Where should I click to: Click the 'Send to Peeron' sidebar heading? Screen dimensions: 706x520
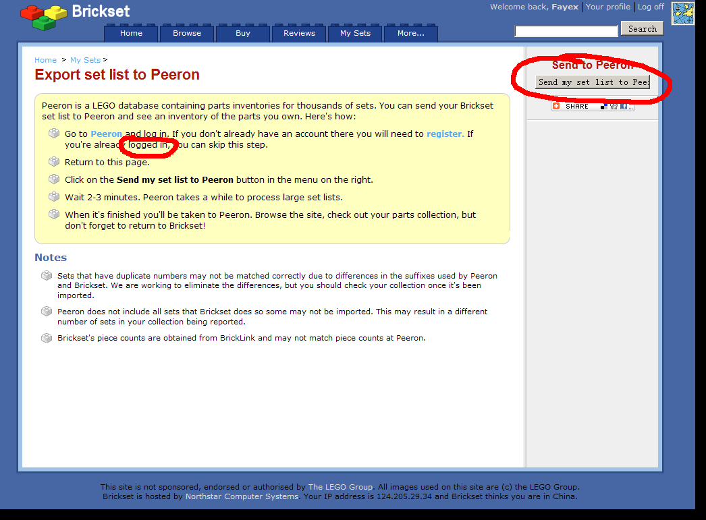[593, 65]
